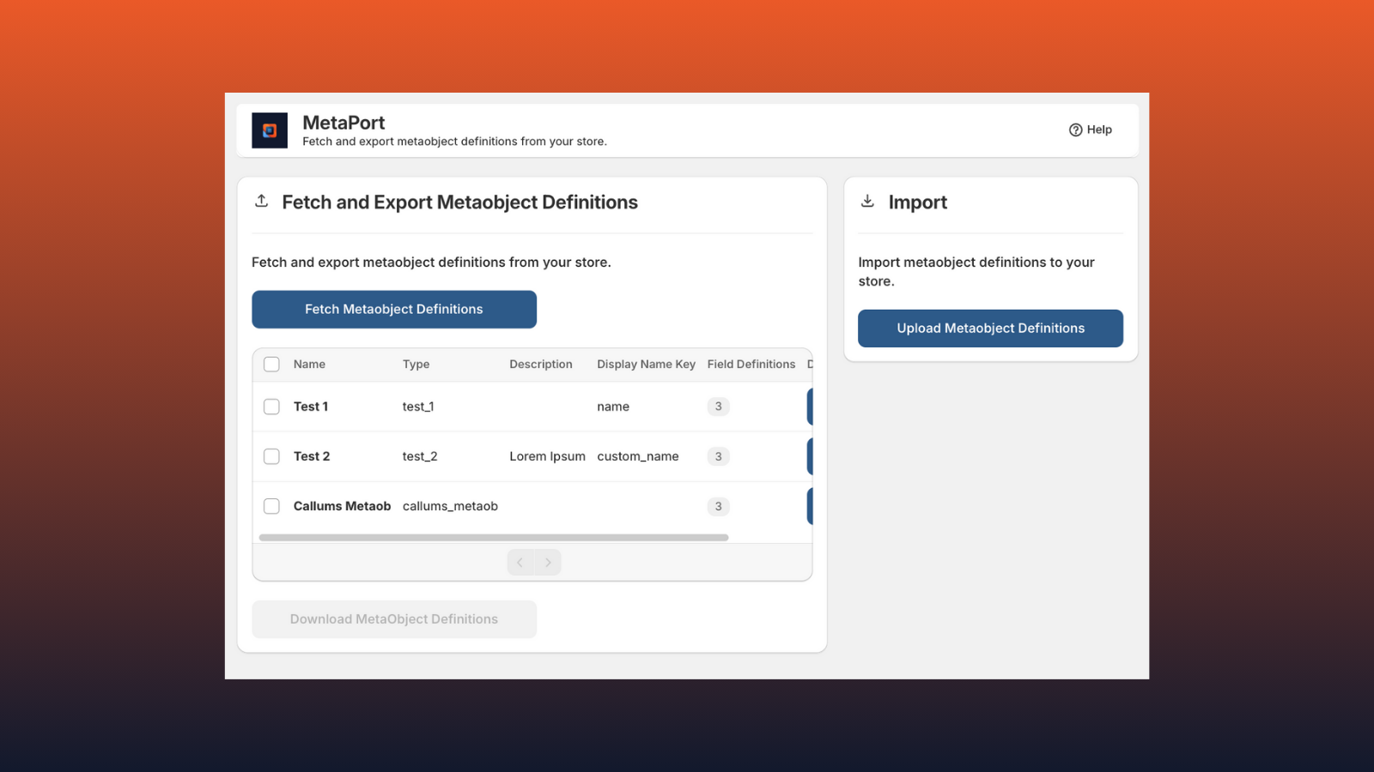
Task: Tick the Callums Metaob row checkbox
Action: (x=271, y=506)
